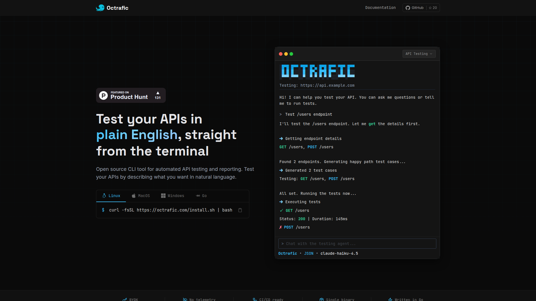
Task: Click the Product Hunt upvote triangle
Action: [158, 93]
